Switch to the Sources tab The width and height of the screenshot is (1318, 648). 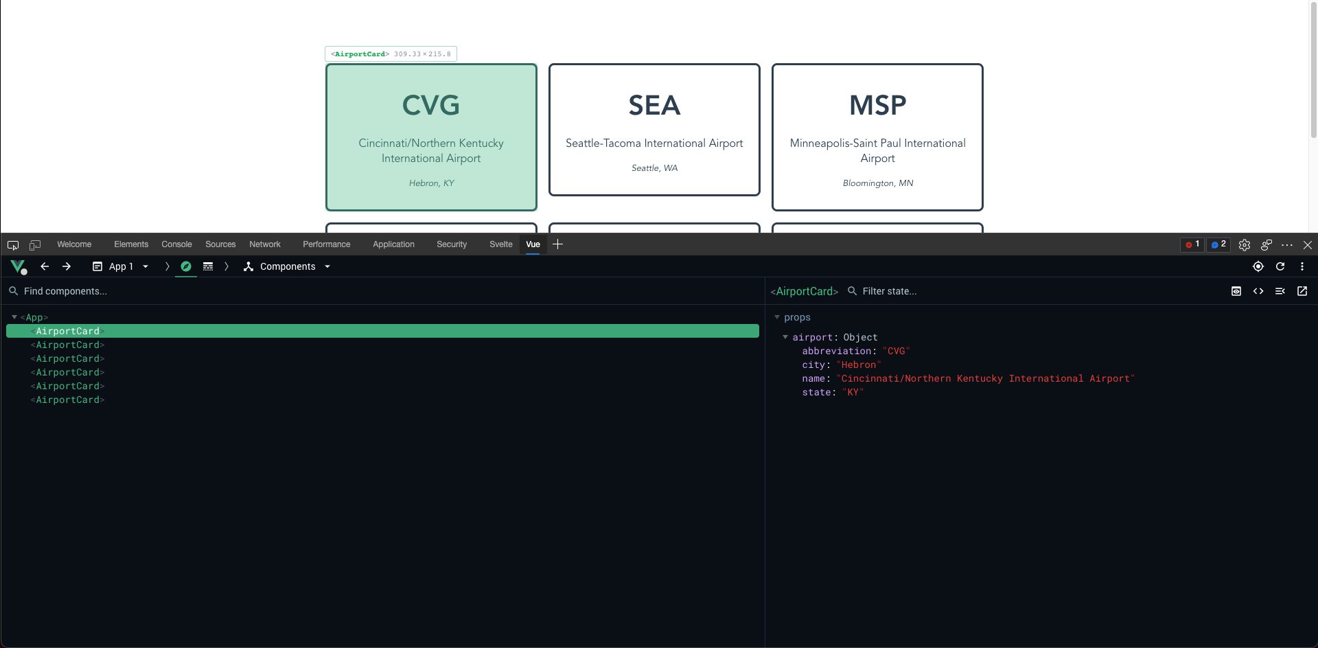pos(220,244)
